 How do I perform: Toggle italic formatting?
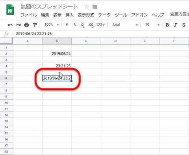coord(176,25)
